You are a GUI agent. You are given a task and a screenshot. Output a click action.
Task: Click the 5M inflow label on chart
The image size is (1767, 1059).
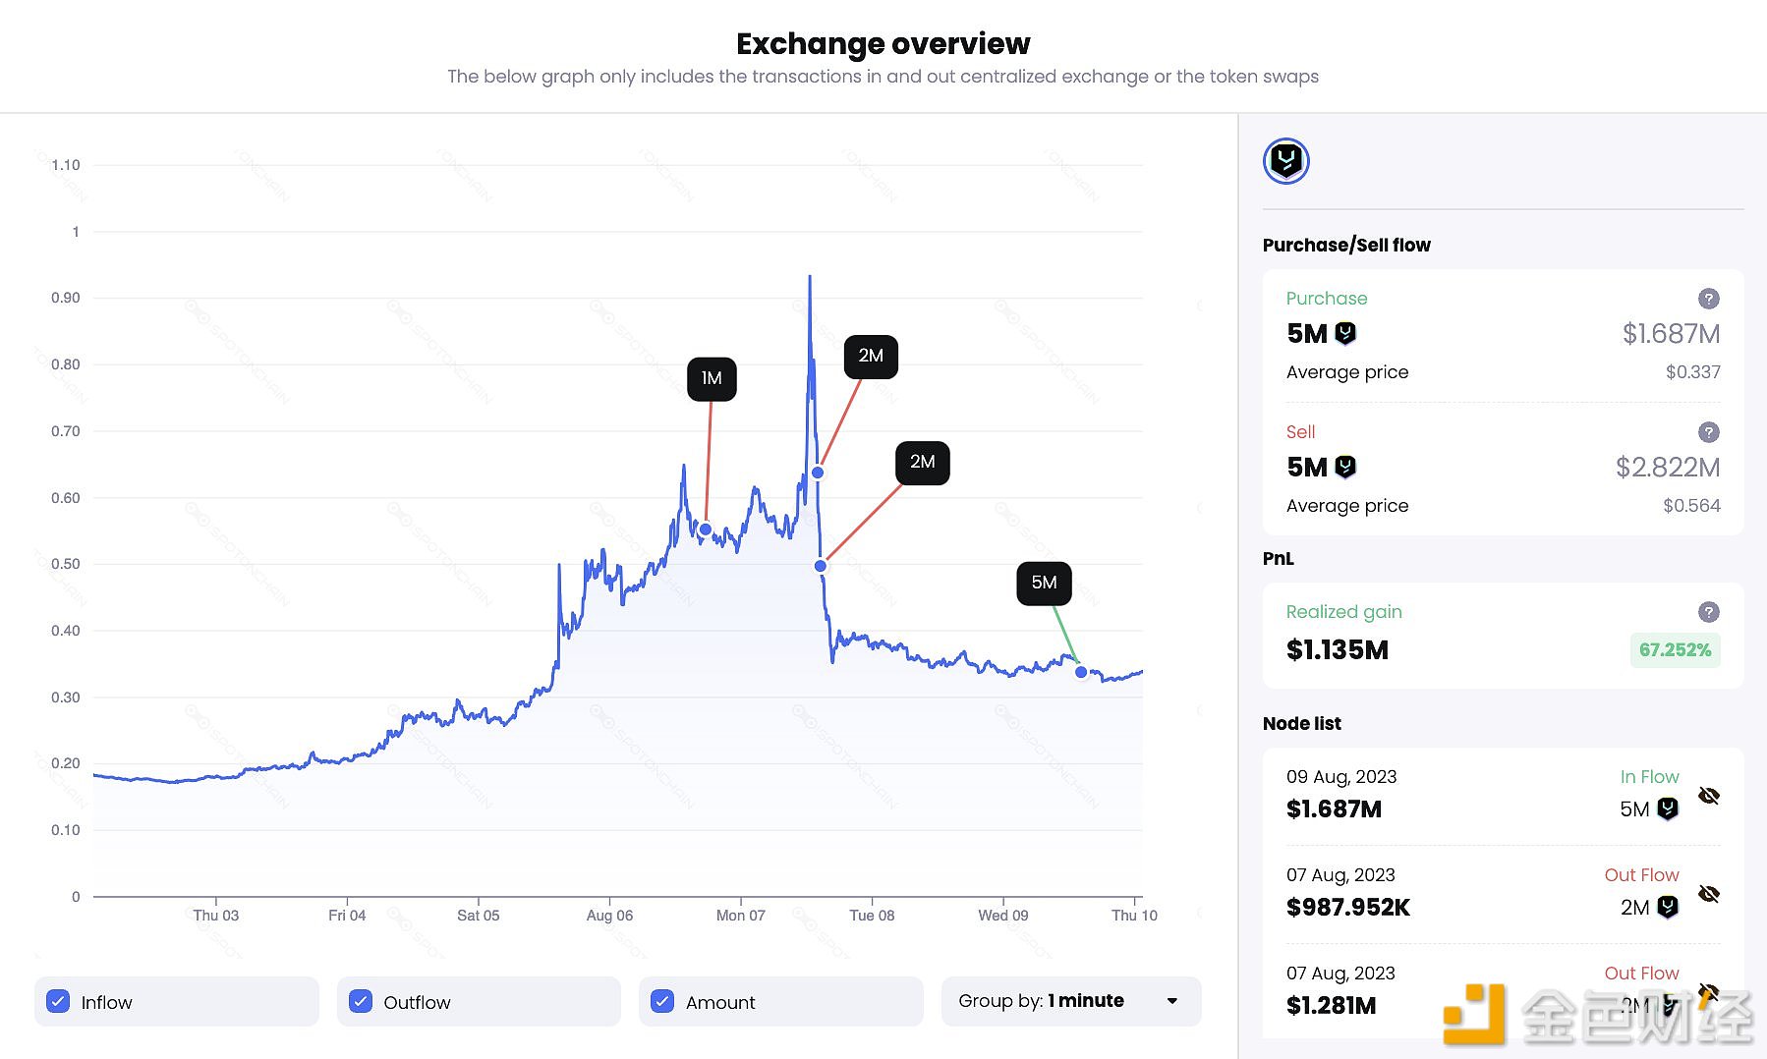(x=1044, y=583)
